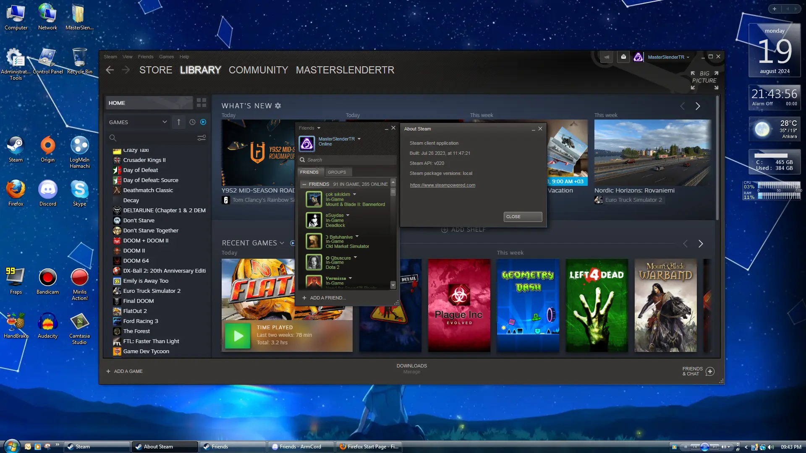Click ADD A GAME at bottom left

[x=124, y=371]
